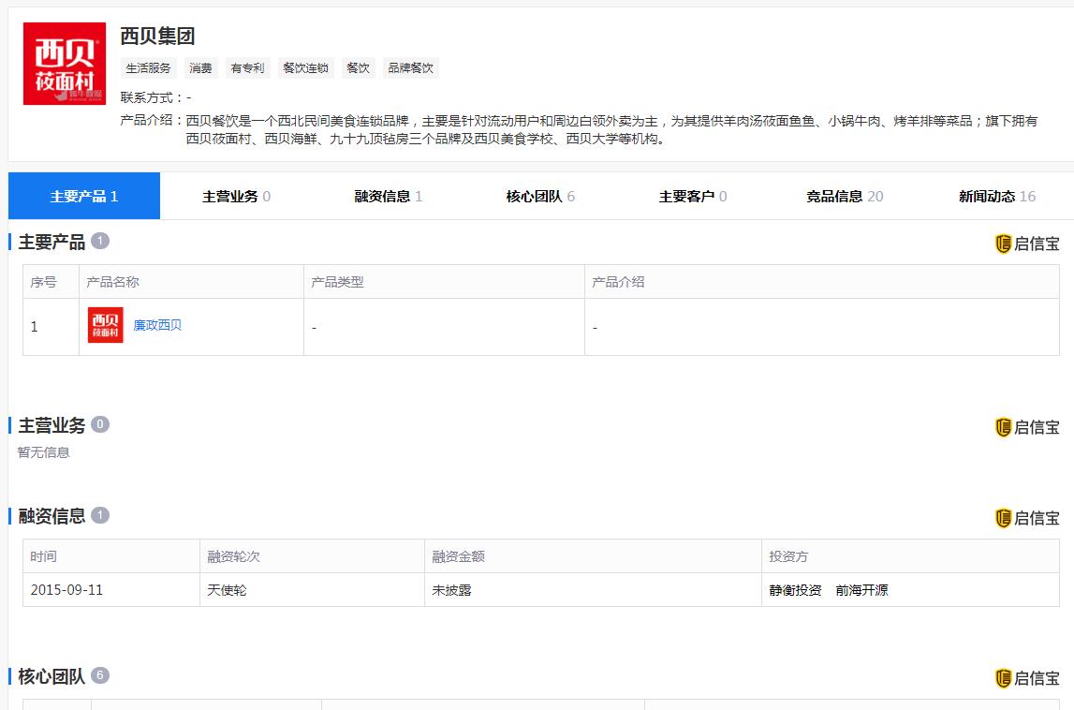Select the 竞品信息 tab
The width and height of the screenshot is (1074, 710).
[845, 197]
